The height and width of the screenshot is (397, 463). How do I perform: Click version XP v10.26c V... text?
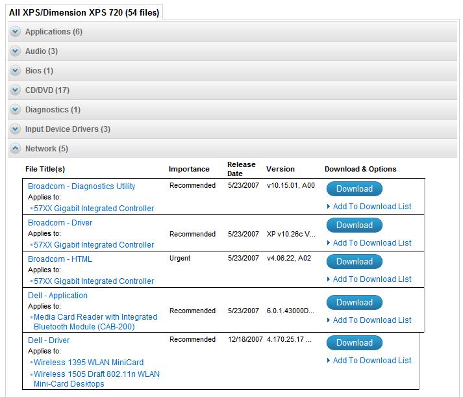(291, 234)
